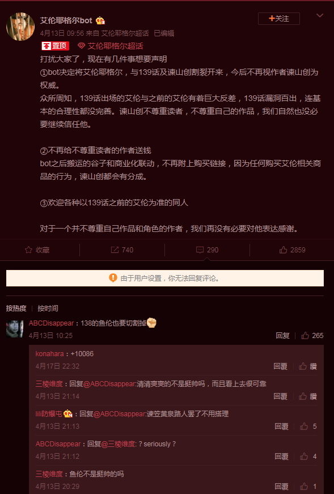The image size is (334, 494).
Task: Like lili防爆屯's reply with 5 likes
Action: tap(308, 427)
